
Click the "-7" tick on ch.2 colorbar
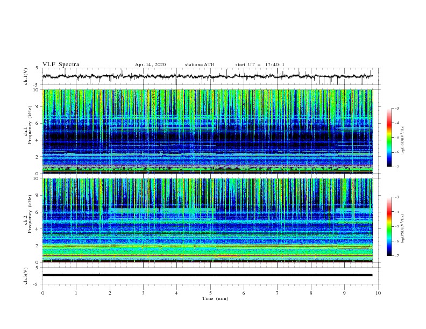tap(396, 256)
